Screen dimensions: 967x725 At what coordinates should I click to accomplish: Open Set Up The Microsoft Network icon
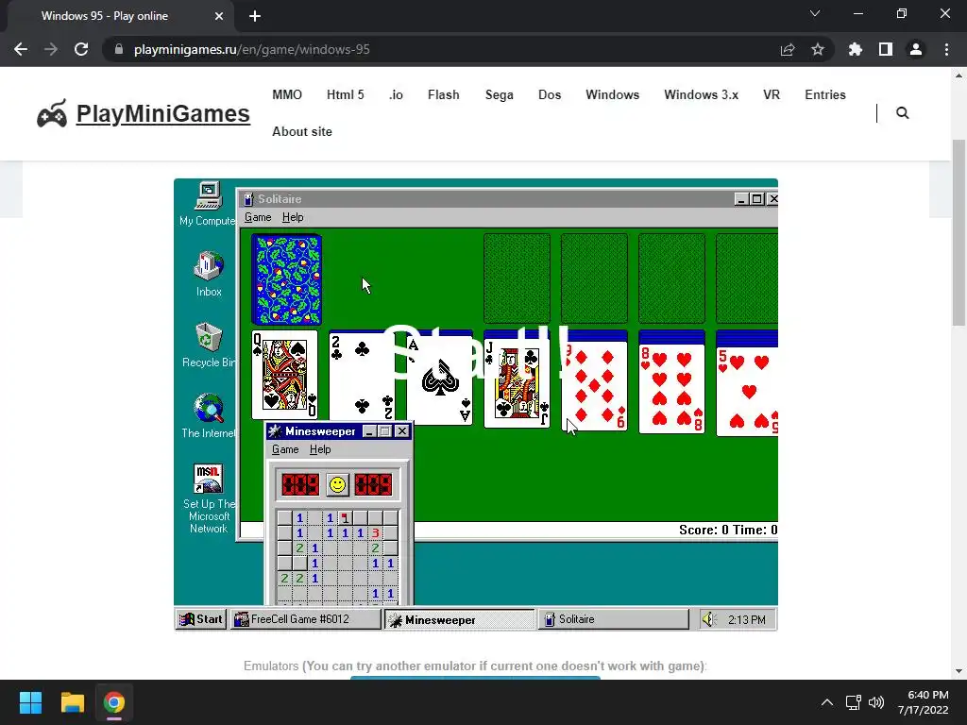tap(209, 498)
